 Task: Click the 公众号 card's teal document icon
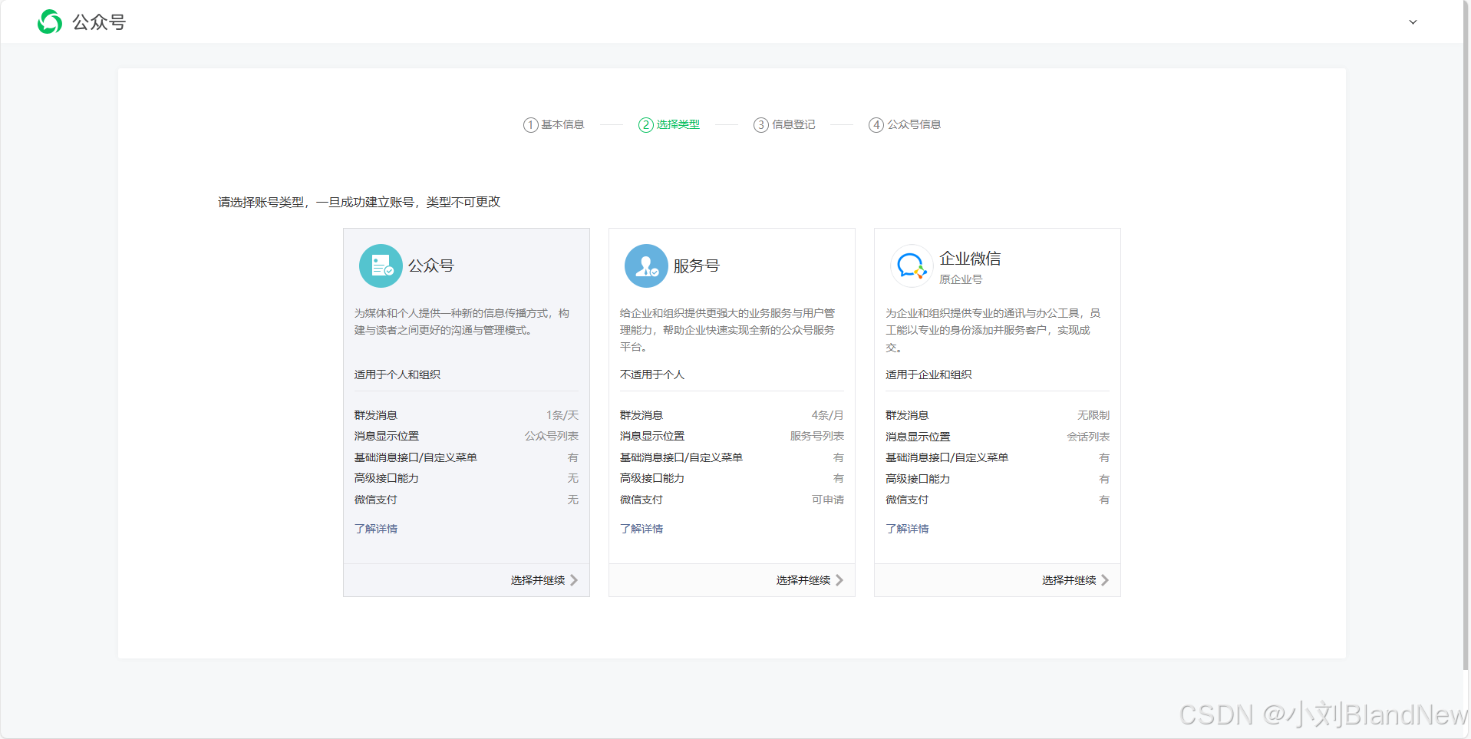coord(381,266)
